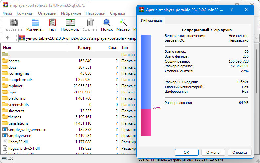The width and height of the screenshot is (260, 163).
Task: Click the simple_web_server.exe application icon
Action: (5, 129)
